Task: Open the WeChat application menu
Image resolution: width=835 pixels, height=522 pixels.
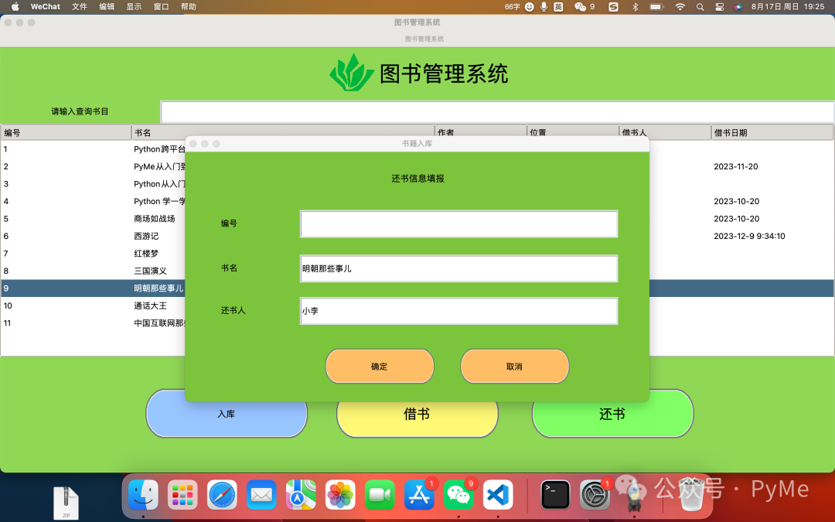Action: (46, 6)
